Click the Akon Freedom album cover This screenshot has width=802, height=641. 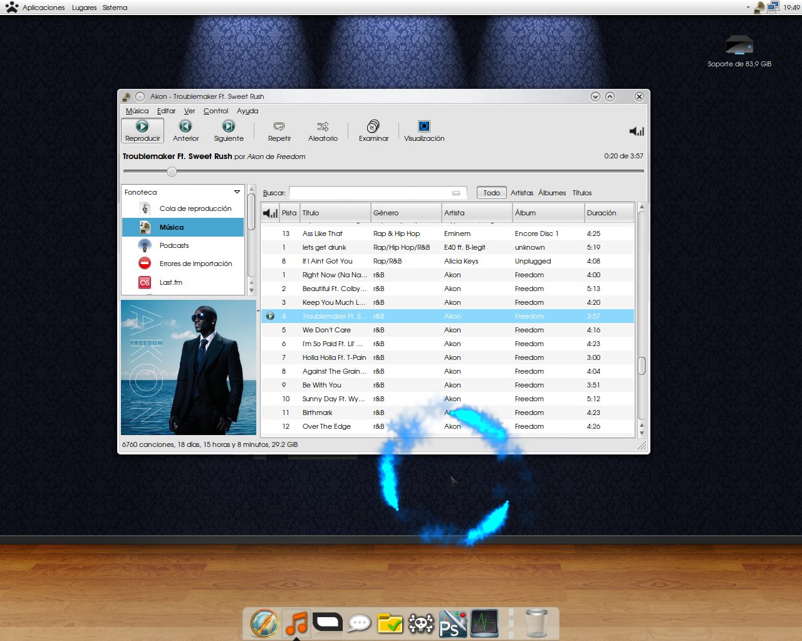(x=189, y=367)
